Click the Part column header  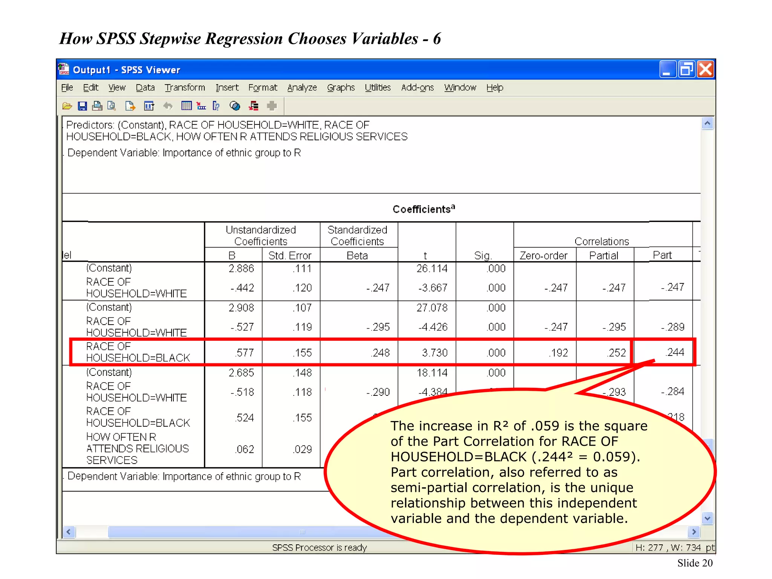(x=662, y=255)
